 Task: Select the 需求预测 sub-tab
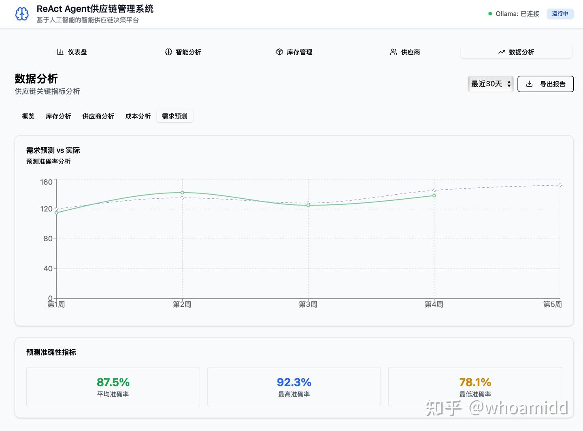coord(174,116)
